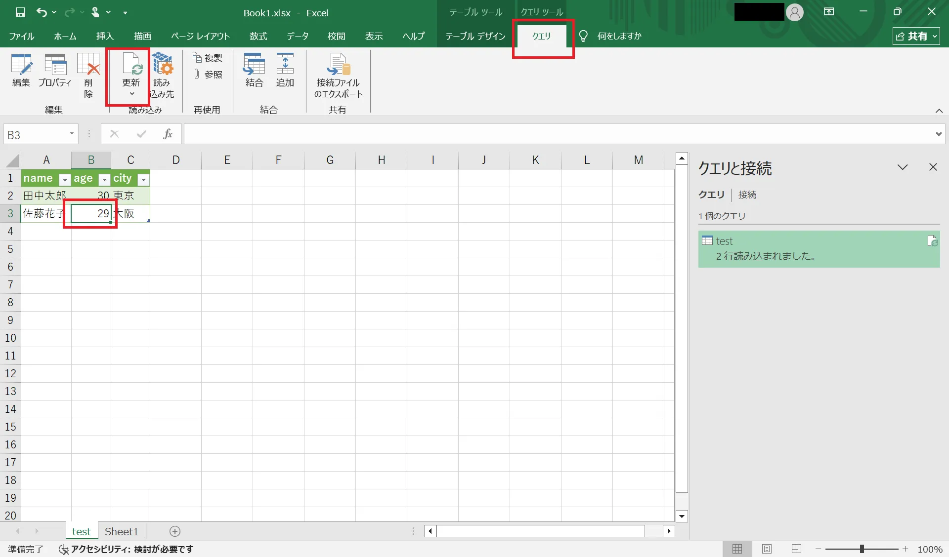Switch to Page Break Preview view
The width and height of the screenshot is (949, 557).
coord(796,549)
